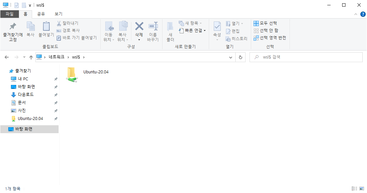Click the 1개 항목 status text
The image size is (367, 193).
[x=13, y=189]
